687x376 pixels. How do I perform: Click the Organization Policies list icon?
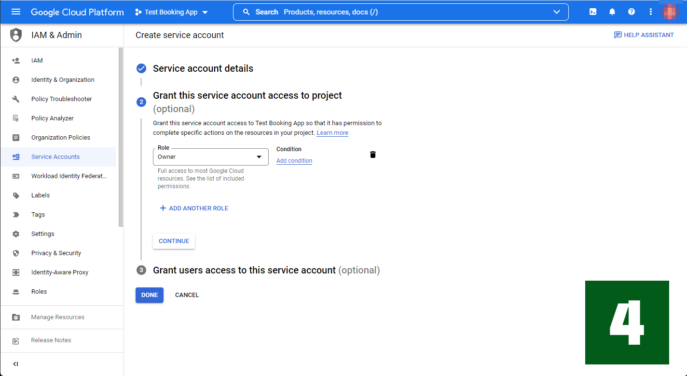click(x=16, y=138)
